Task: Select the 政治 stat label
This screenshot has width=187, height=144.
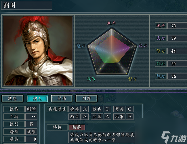Action: pos(161,64)
